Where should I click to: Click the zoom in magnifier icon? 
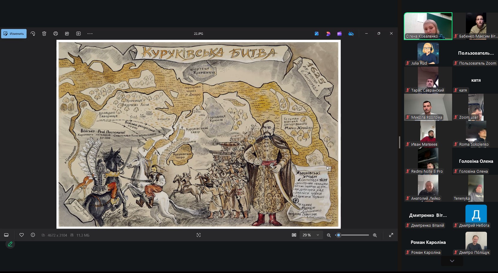coord(375,235)
